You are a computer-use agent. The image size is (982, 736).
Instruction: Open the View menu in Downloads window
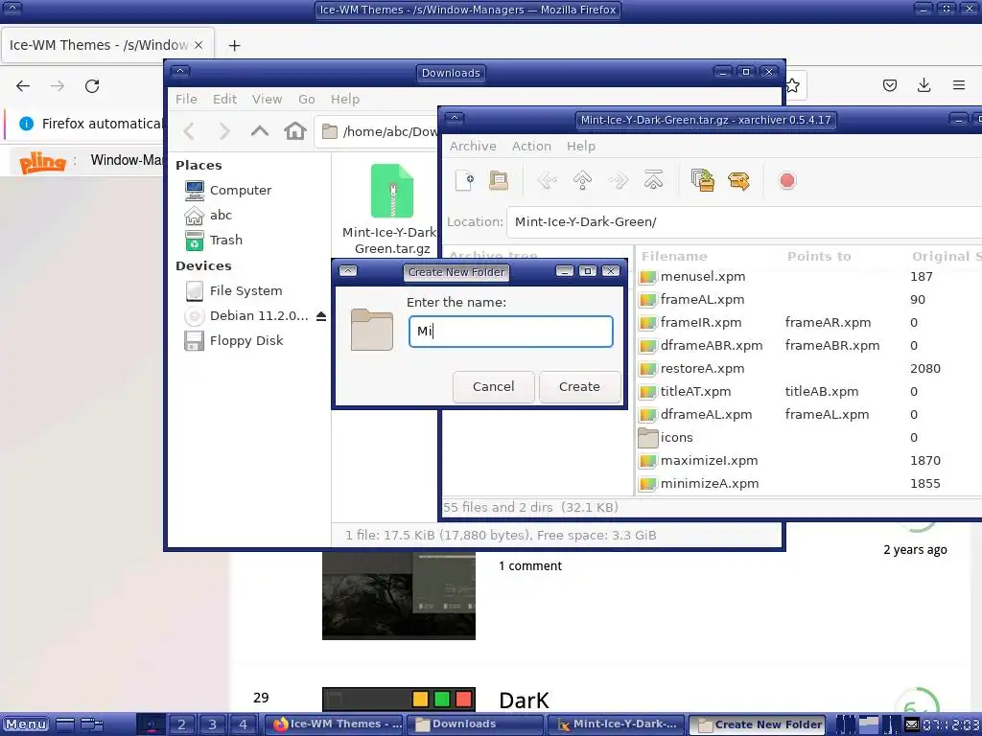coord(267,99)
